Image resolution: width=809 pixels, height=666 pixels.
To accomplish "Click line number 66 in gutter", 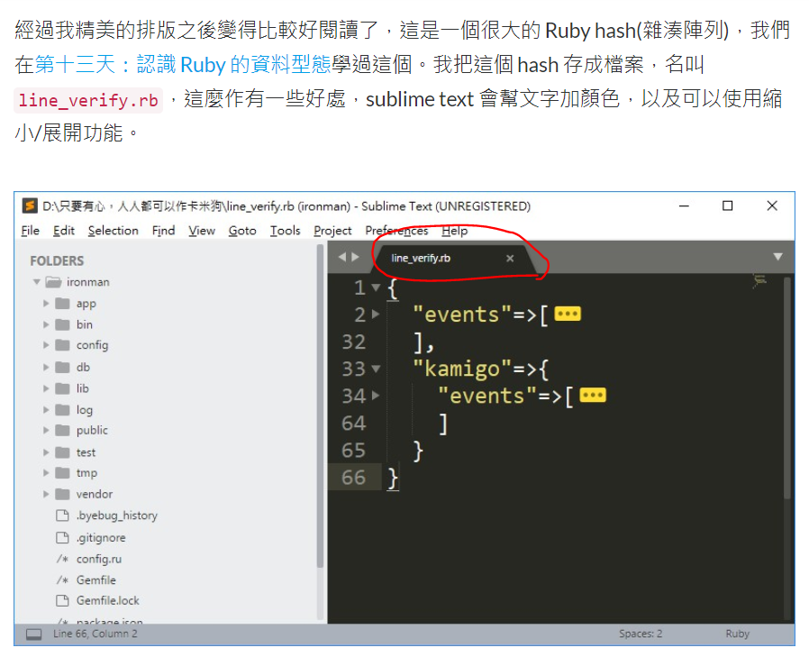I will click(353, 477).
